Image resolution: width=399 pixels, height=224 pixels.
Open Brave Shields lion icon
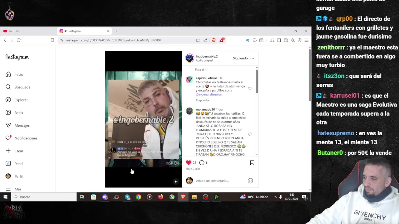point(214,40)
